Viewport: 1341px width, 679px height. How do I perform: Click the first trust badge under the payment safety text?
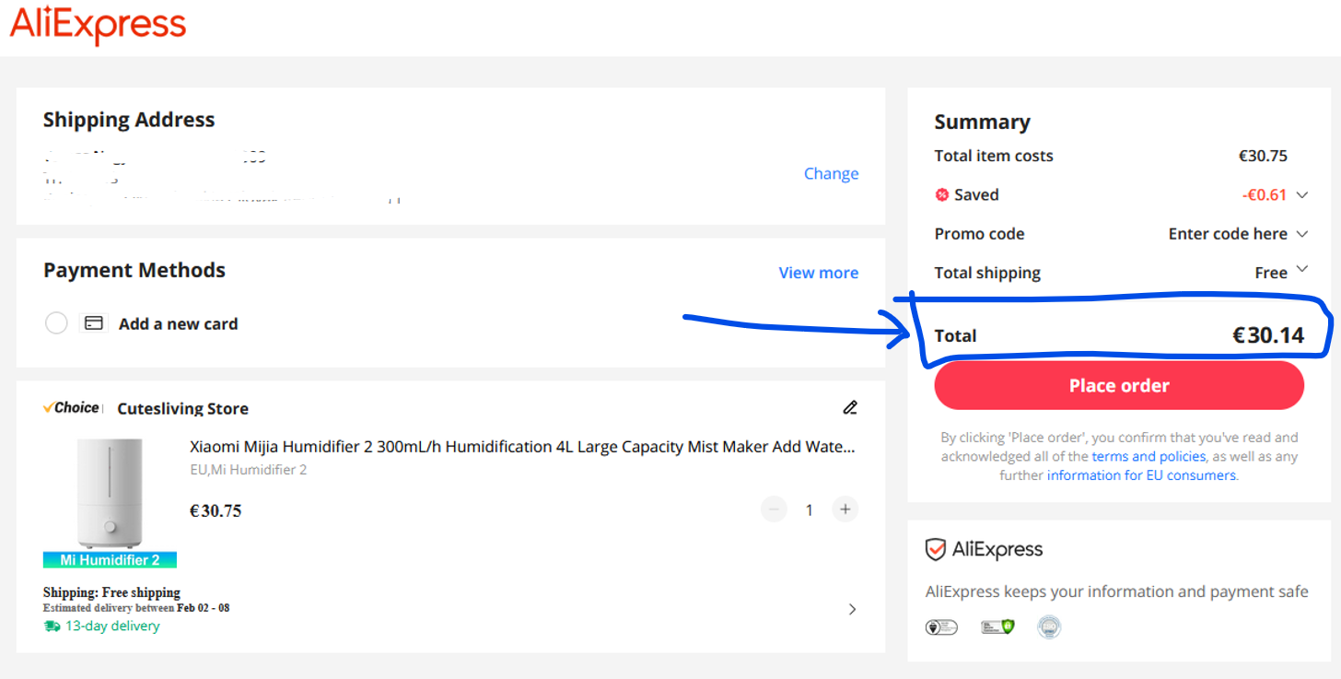[x=941, y=627]
